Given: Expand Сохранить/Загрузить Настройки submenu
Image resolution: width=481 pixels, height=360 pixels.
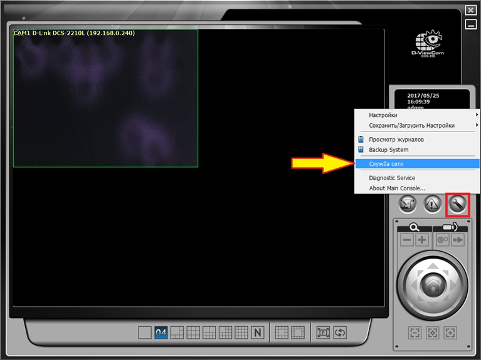Looking at the screenshot, I should click(x=414, y=125).
